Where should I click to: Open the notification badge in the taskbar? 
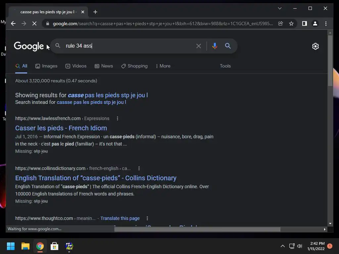click(330, 246)
